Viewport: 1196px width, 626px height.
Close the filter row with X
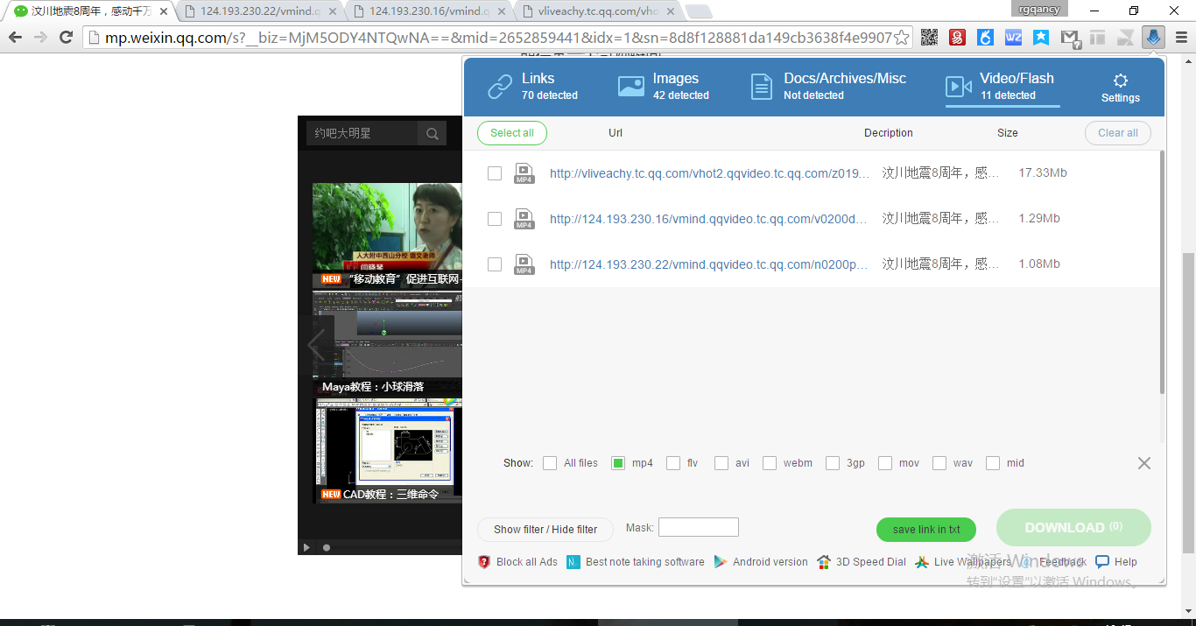coord(1144,463)
